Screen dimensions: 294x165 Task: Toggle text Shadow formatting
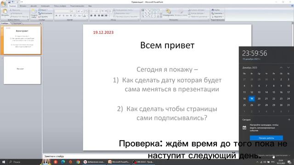click(x=71, y=16)
